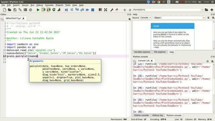This screenshot has width=215, height=121.
Task: Switch to Variable explorer tab
Action: click(142, 52)
